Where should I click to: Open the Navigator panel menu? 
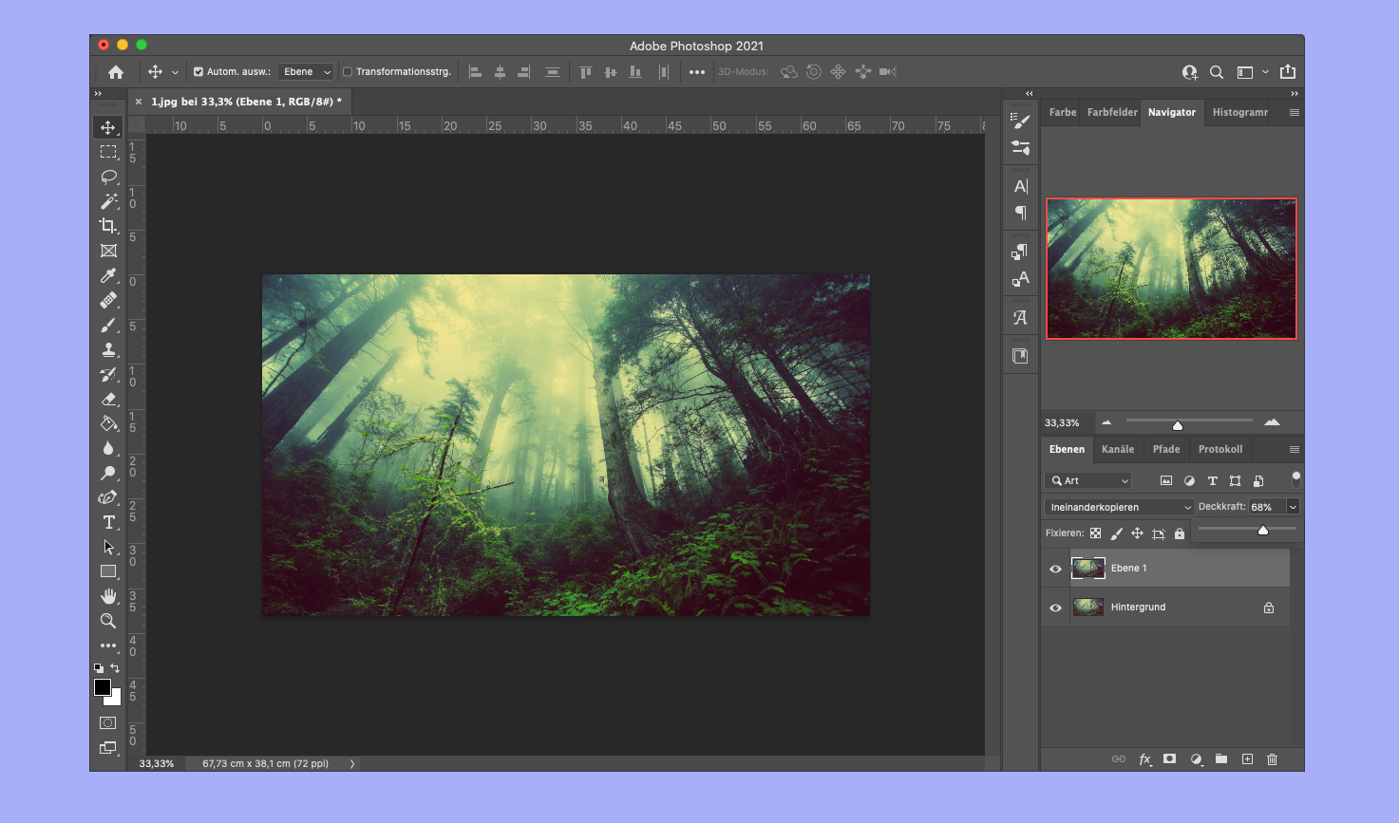click(x=1294, y=112)
